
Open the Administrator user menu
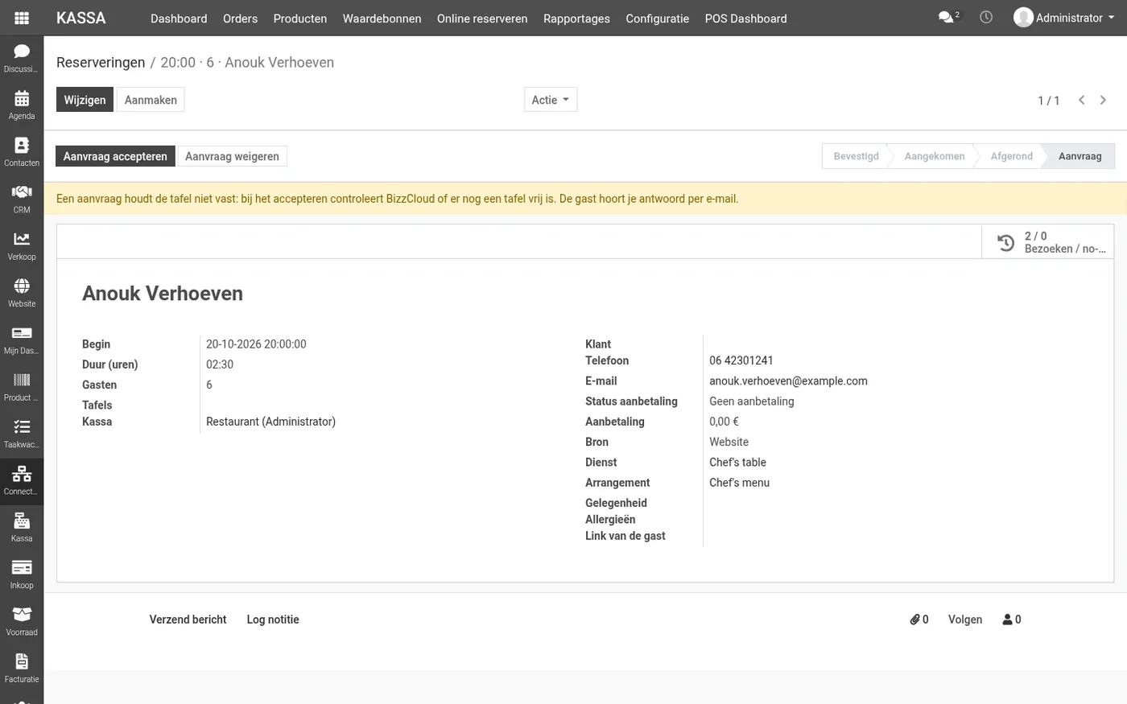[1064, 18]
